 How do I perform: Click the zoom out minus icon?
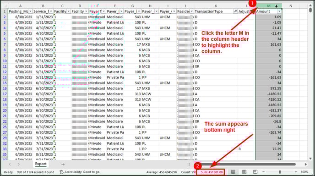coord(263,172)
